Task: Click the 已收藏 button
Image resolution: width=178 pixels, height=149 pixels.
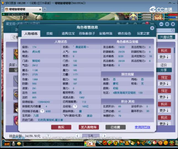Action: coord(115,127)
